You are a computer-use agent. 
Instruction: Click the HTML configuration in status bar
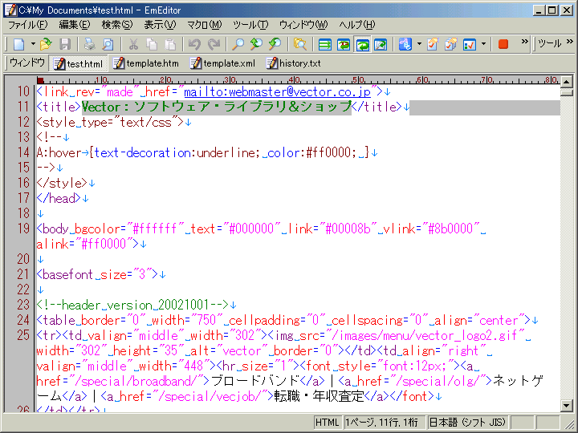click(327, 423)
